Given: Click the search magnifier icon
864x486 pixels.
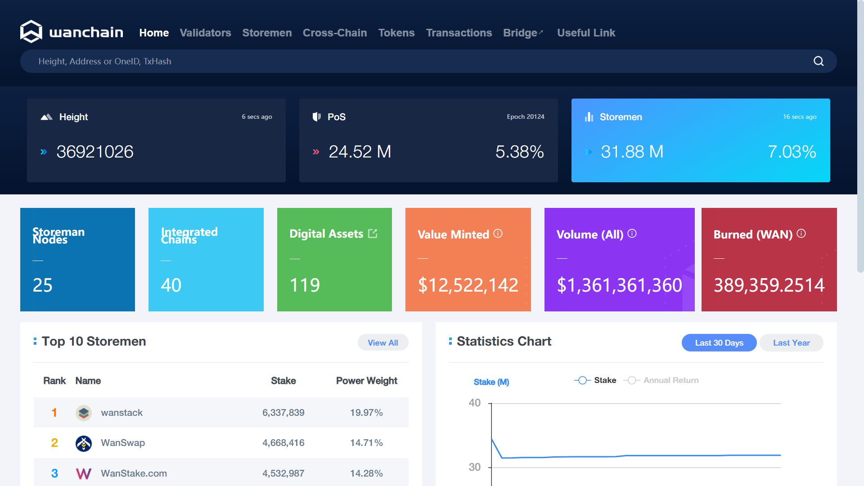Looking at the screenshot, I should [x=818, y=61].
